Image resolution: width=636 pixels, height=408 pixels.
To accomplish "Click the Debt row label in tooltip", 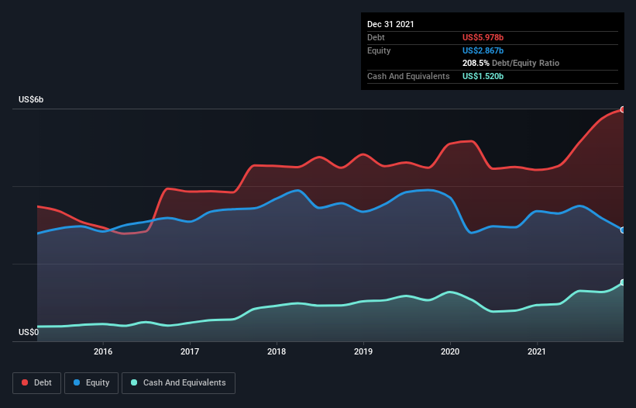I will tap(376, 37).
